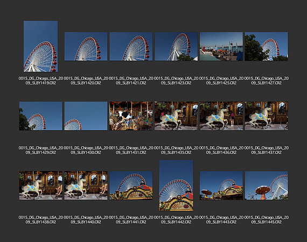This screenshot has width=307, height=242.
Task: Select the thumbnail of photo 5L8Y1419.CR2
Action: tap(41, 46)
